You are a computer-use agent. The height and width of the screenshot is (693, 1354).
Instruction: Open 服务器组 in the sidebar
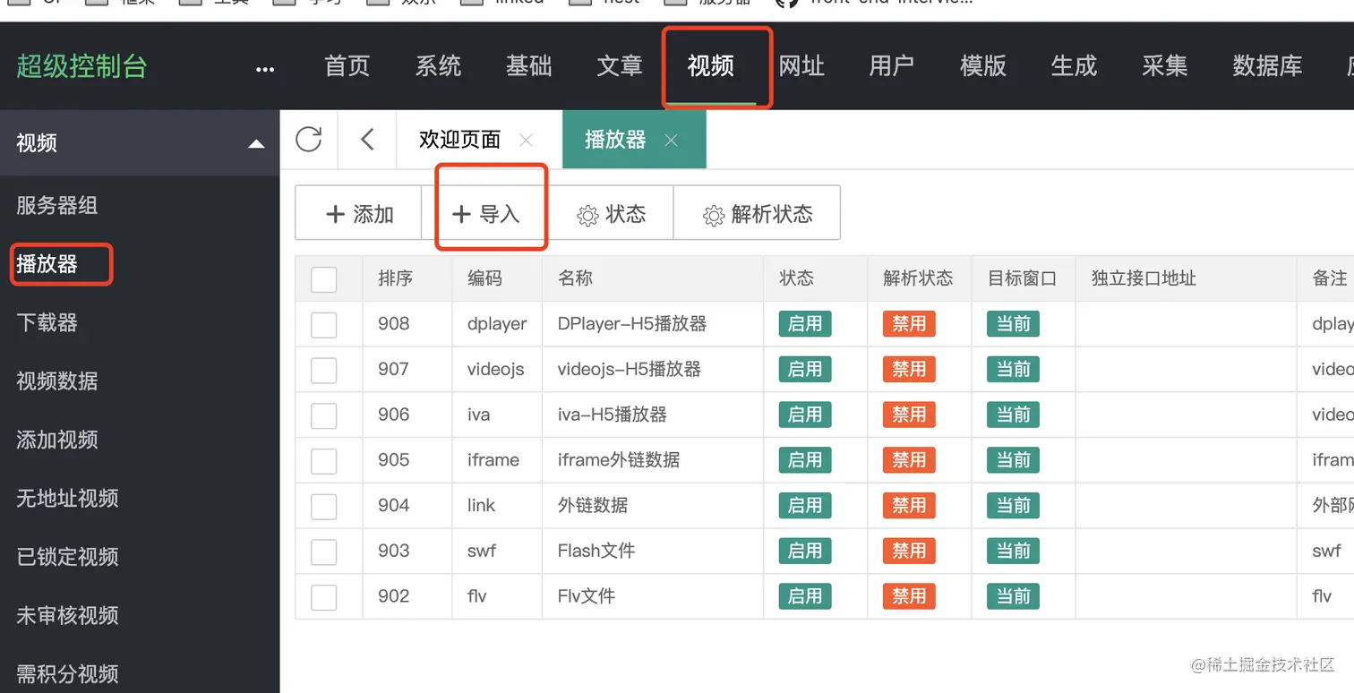tap(56, 206)
